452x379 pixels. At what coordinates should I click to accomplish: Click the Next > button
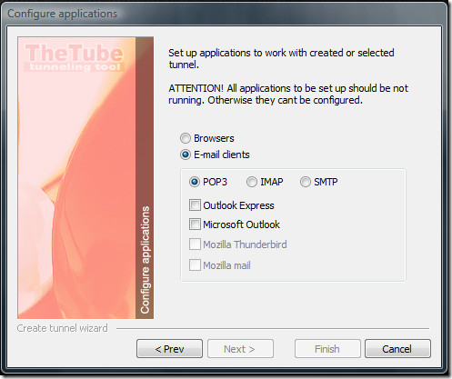coord(240,349)
